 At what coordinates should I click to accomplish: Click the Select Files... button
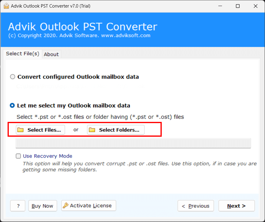point(40,129)
